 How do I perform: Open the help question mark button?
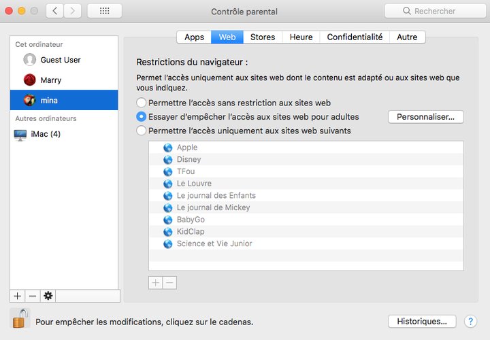(x=471, y=321)
